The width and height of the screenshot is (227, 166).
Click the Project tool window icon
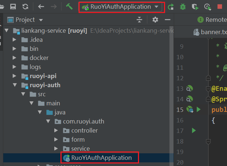click(x=10, y=20)
